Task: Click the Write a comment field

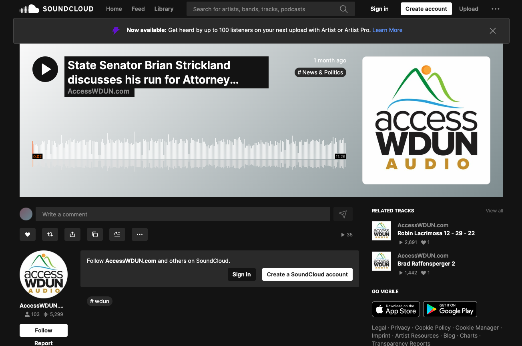Action: click(x=183, y=214)
